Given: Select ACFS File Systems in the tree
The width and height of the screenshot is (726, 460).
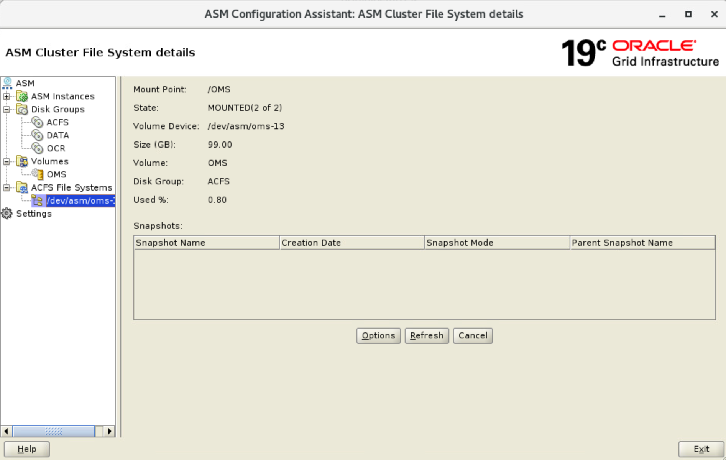Looking at the screenshot, I should [x=72, y=187].
